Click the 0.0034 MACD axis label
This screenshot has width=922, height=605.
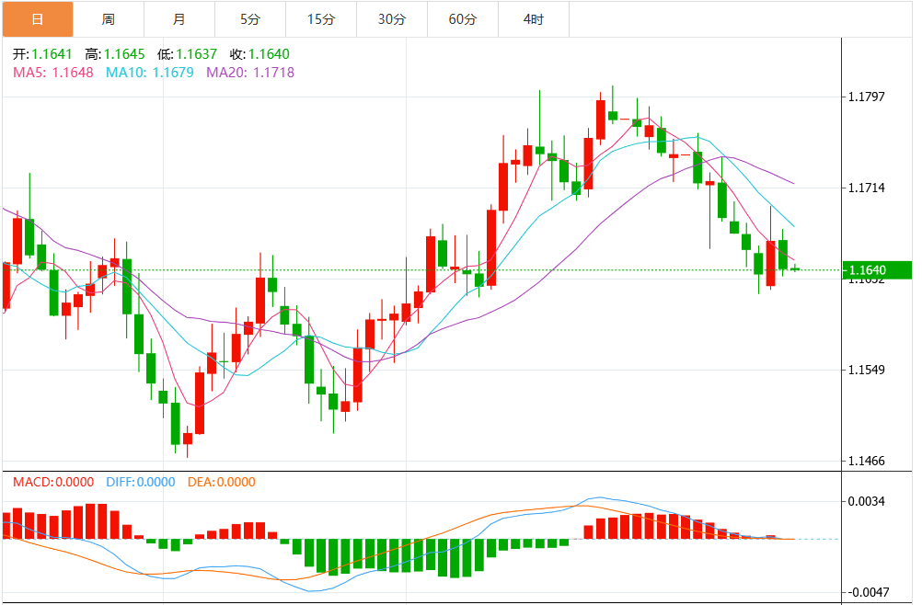click(x=866, y=501)
